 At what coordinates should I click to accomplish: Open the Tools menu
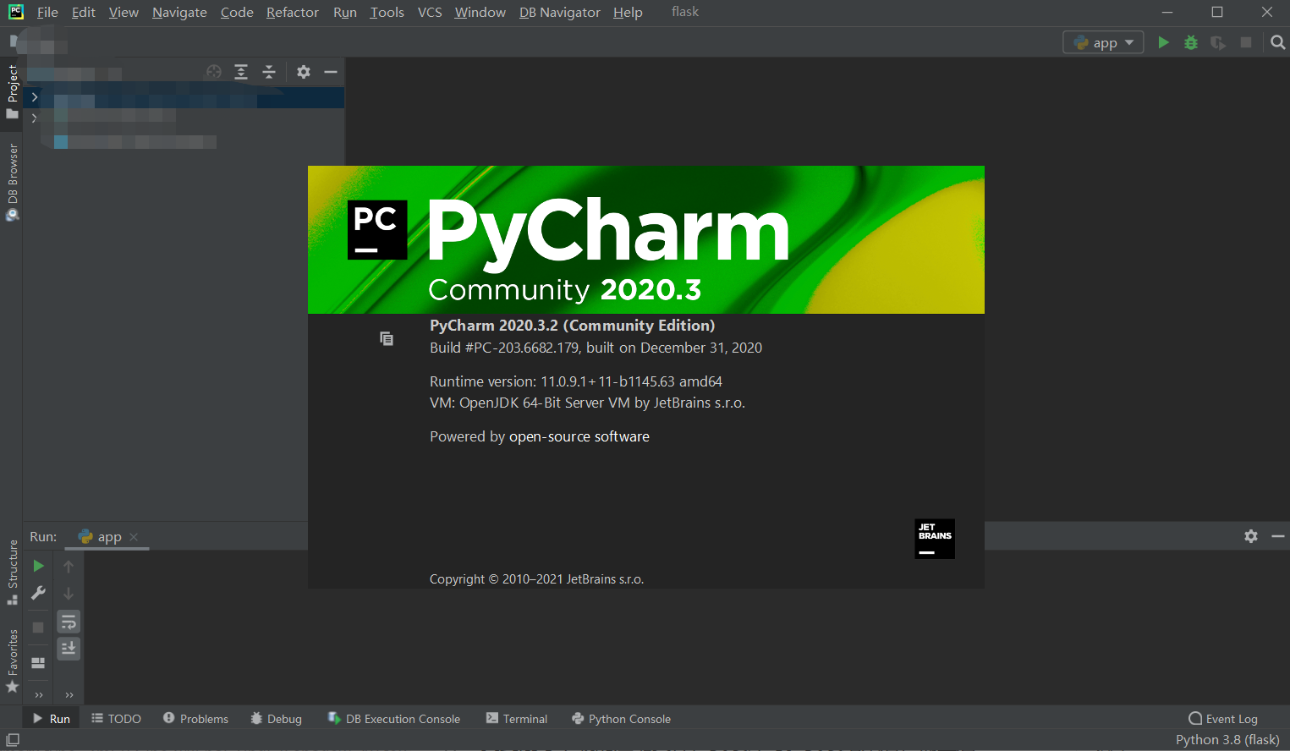tap(387, 13)
